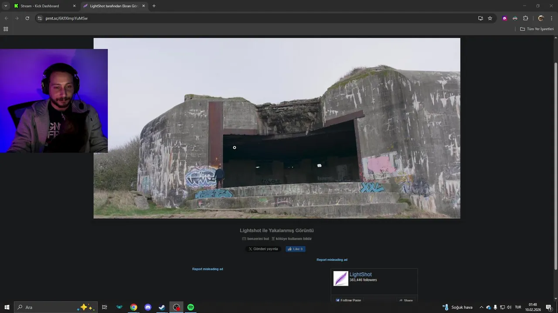Open Spotify from the taskbar

coord(191,307)
